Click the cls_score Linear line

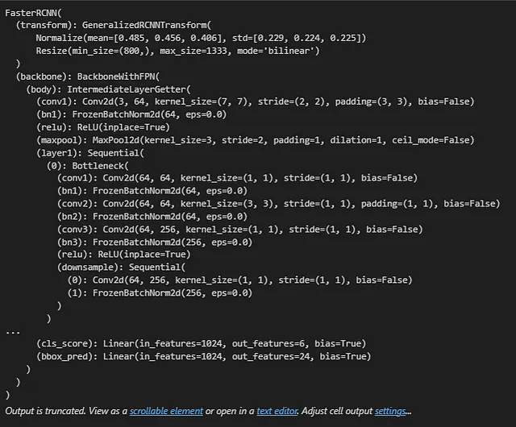(x=203, y=343)
